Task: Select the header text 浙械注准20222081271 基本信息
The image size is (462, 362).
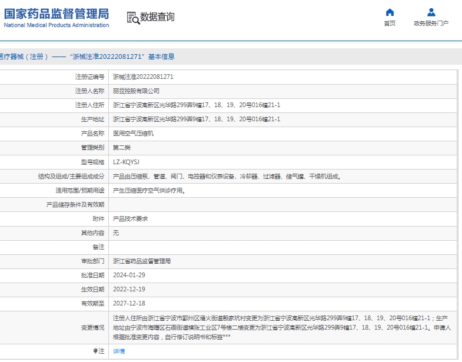Action: [x=124, y=57]
